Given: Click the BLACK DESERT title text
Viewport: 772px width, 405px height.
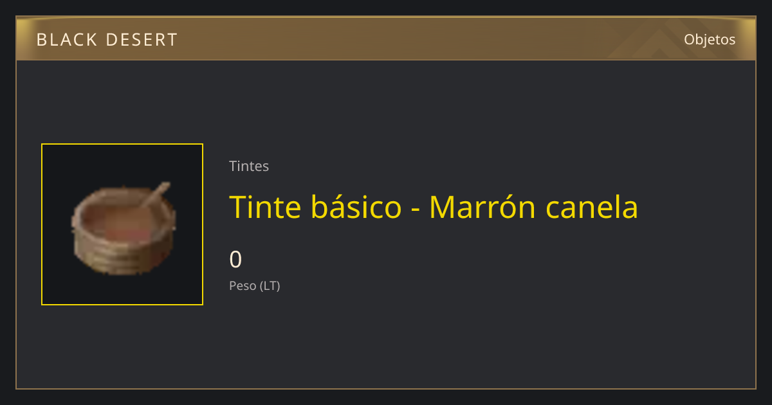Looking at the screenshot, I should point(107,40).
